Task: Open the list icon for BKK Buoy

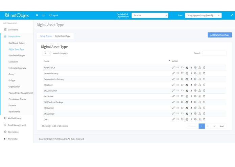Action: [x=178, y=85]
